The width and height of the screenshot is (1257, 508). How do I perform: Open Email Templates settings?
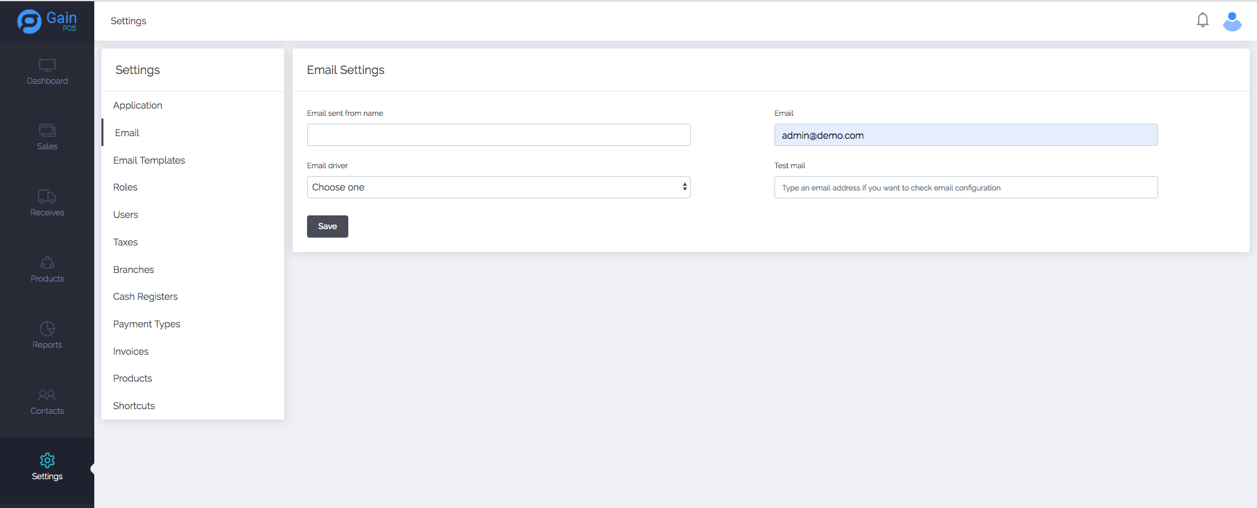[149, 160]
